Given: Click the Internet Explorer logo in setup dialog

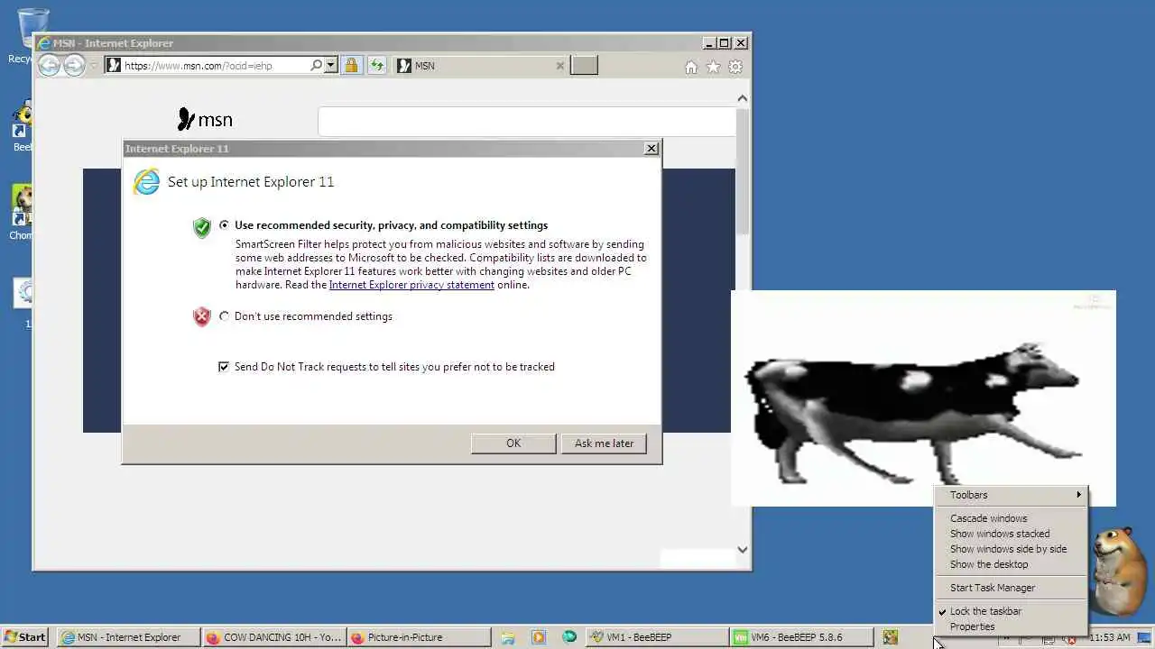Looking at the screenshot, I should tap(146, 182).
